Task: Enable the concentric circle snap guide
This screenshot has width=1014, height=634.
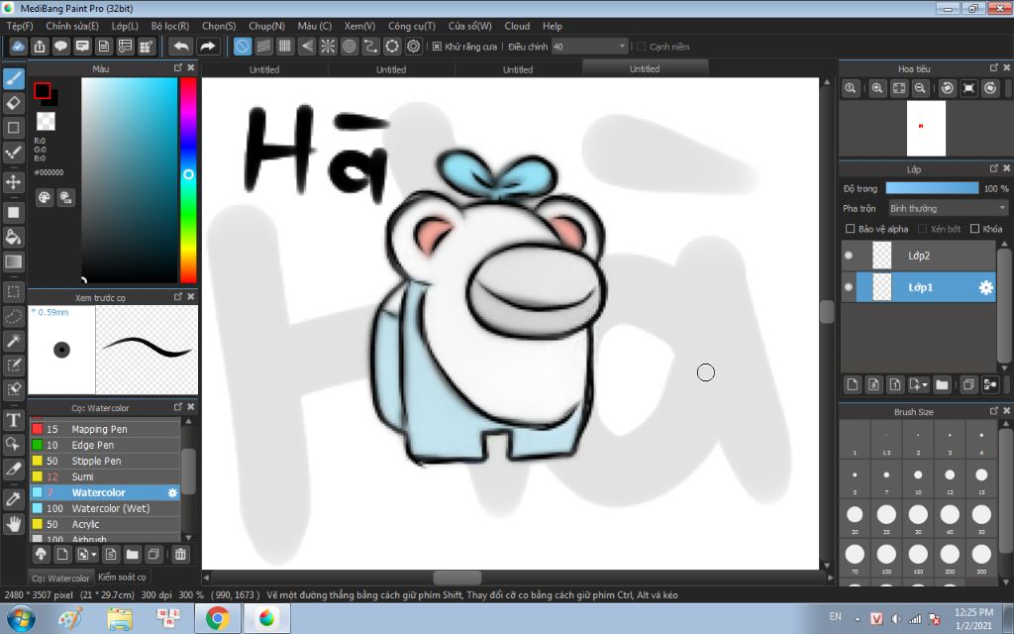Action: pyautogui.click(x=350, y=47)
